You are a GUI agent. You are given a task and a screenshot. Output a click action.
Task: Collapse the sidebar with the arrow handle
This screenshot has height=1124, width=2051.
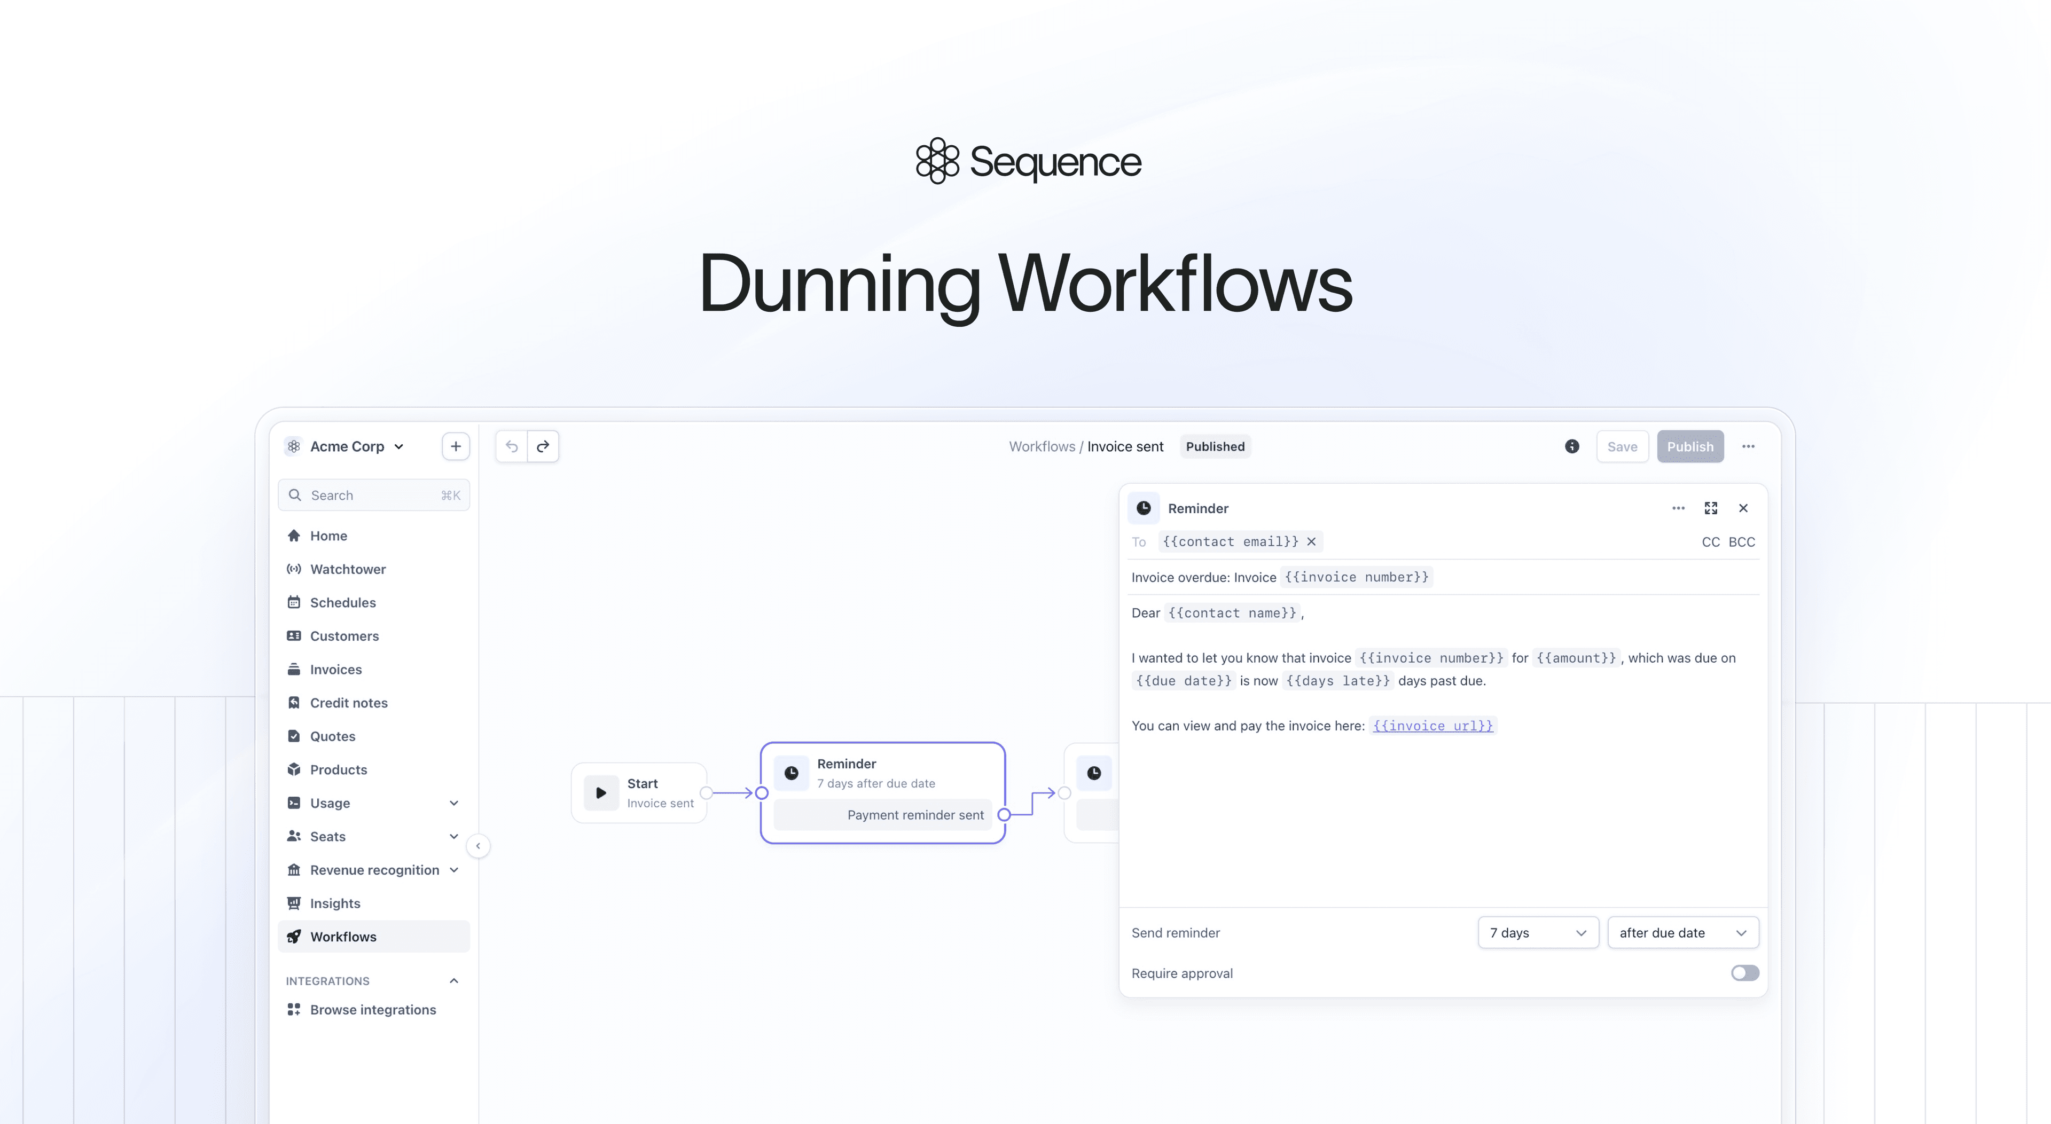(x=477, y=845)
